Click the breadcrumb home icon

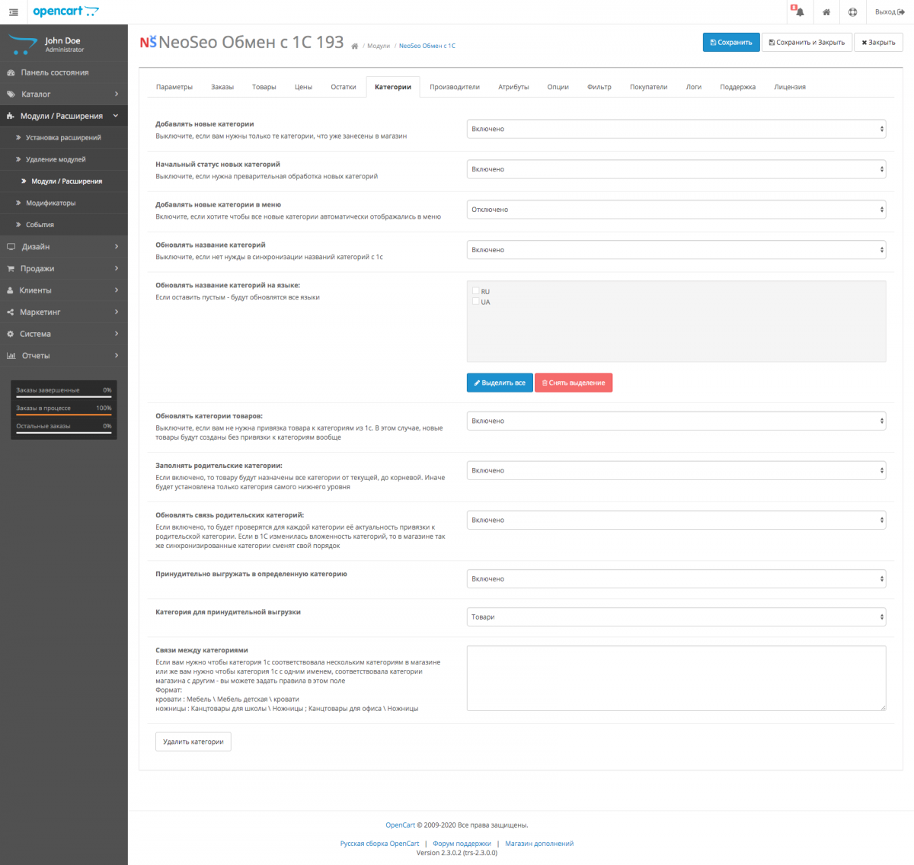pyautogui.click(x=355, y=46)
